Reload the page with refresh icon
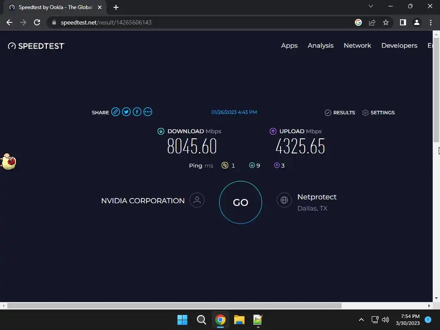The height and width of the screenshot is (330, 440). pyautogui.click(x=37, y=22)
